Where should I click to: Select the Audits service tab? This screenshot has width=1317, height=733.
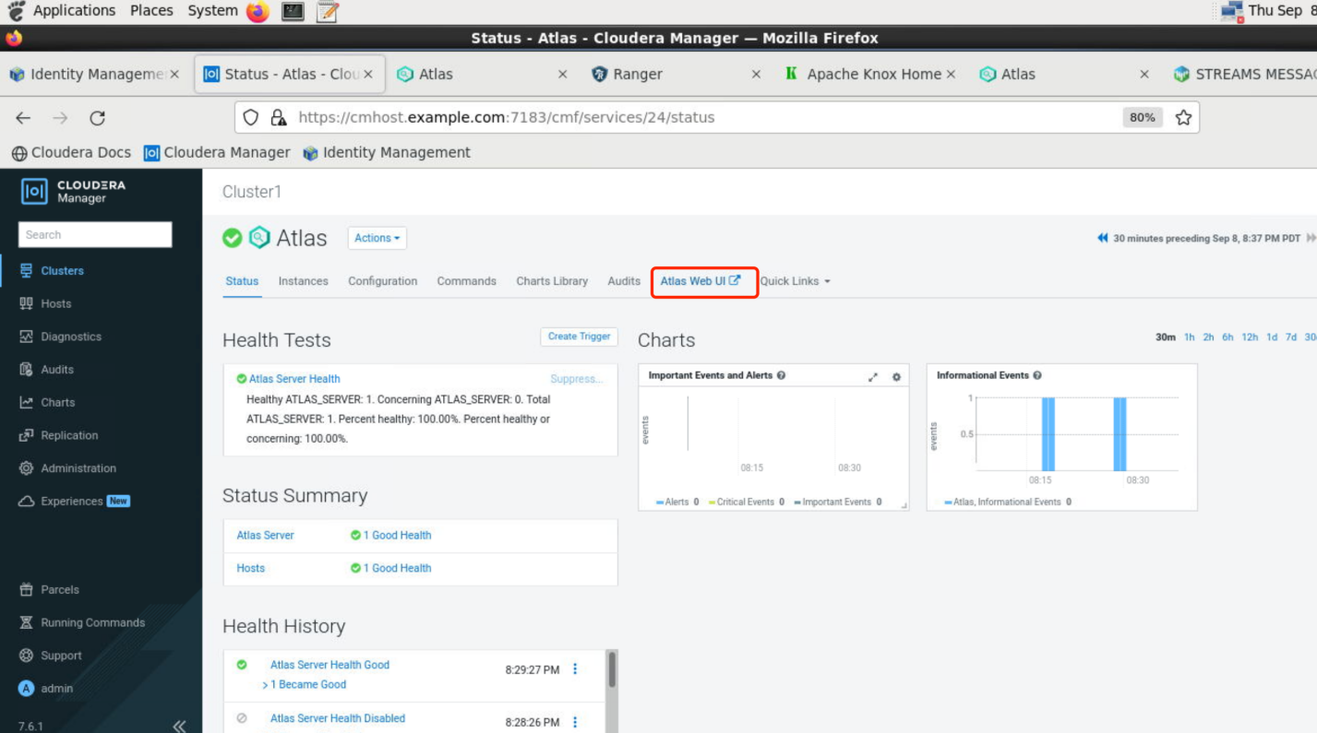tap(624, 281)
